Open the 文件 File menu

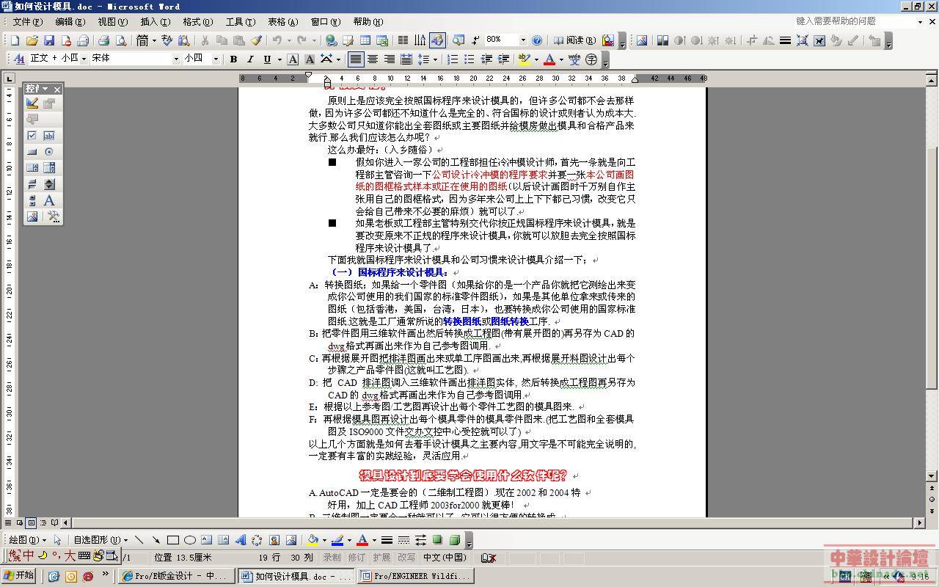[x=26, y=21]
